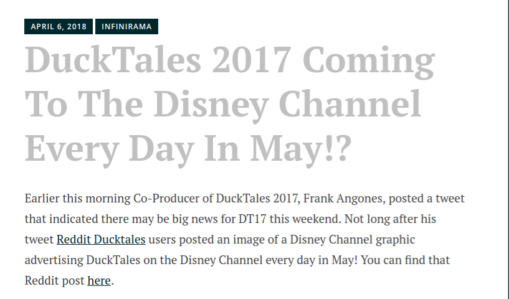
Task: Open the Infinirama author badge
Action: pos(126,26)
